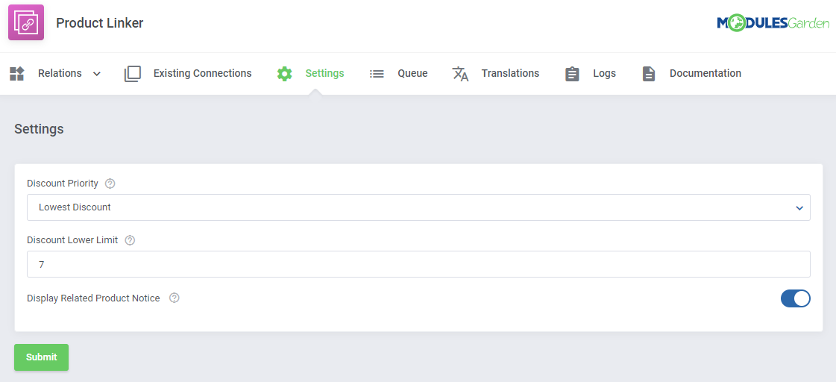Open the Translations tab

coord(510,74)
